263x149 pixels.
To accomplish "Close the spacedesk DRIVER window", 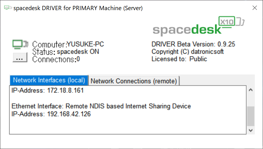I will 255,8.
